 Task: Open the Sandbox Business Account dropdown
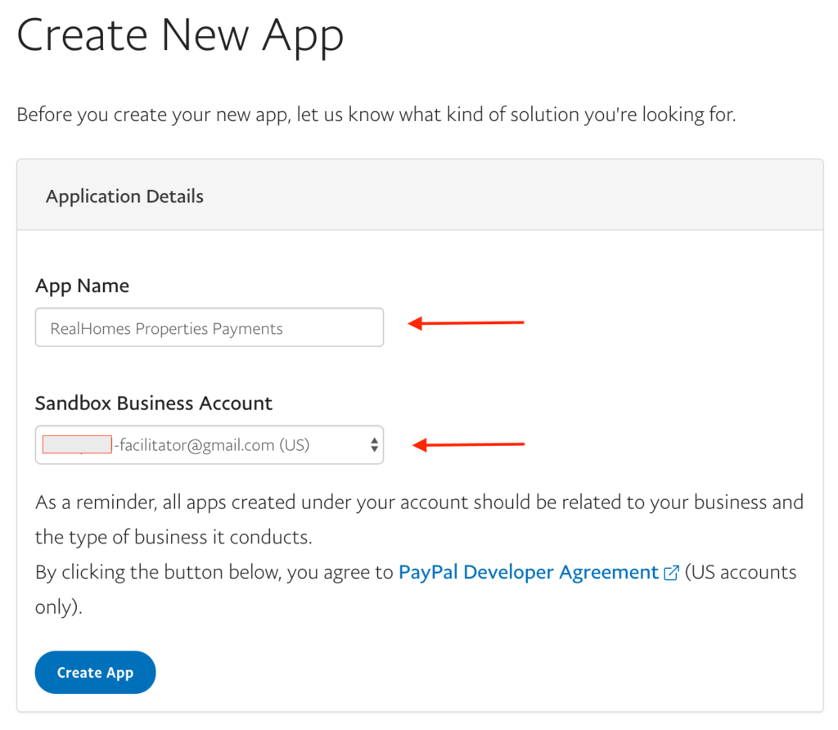click(x=209, y=444)
